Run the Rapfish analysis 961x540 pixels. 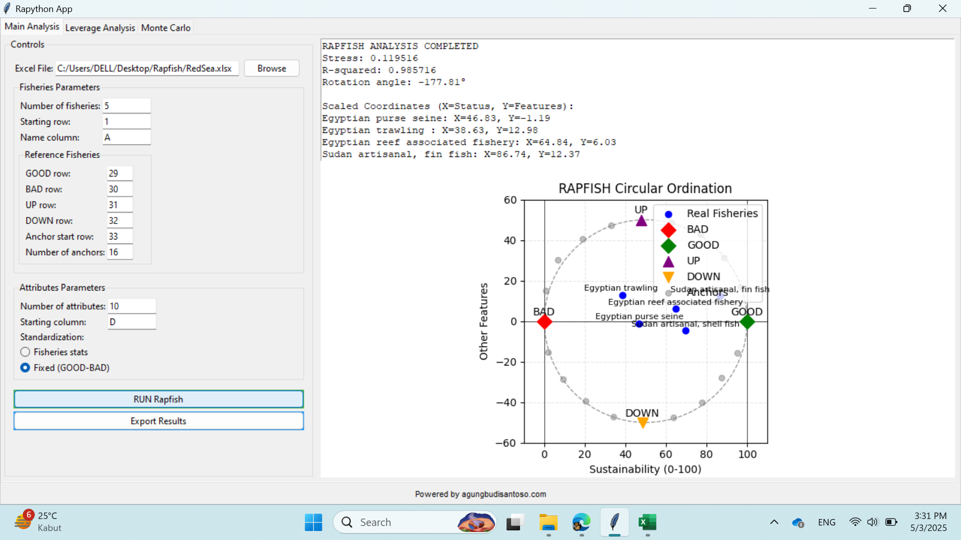(158, 399)
